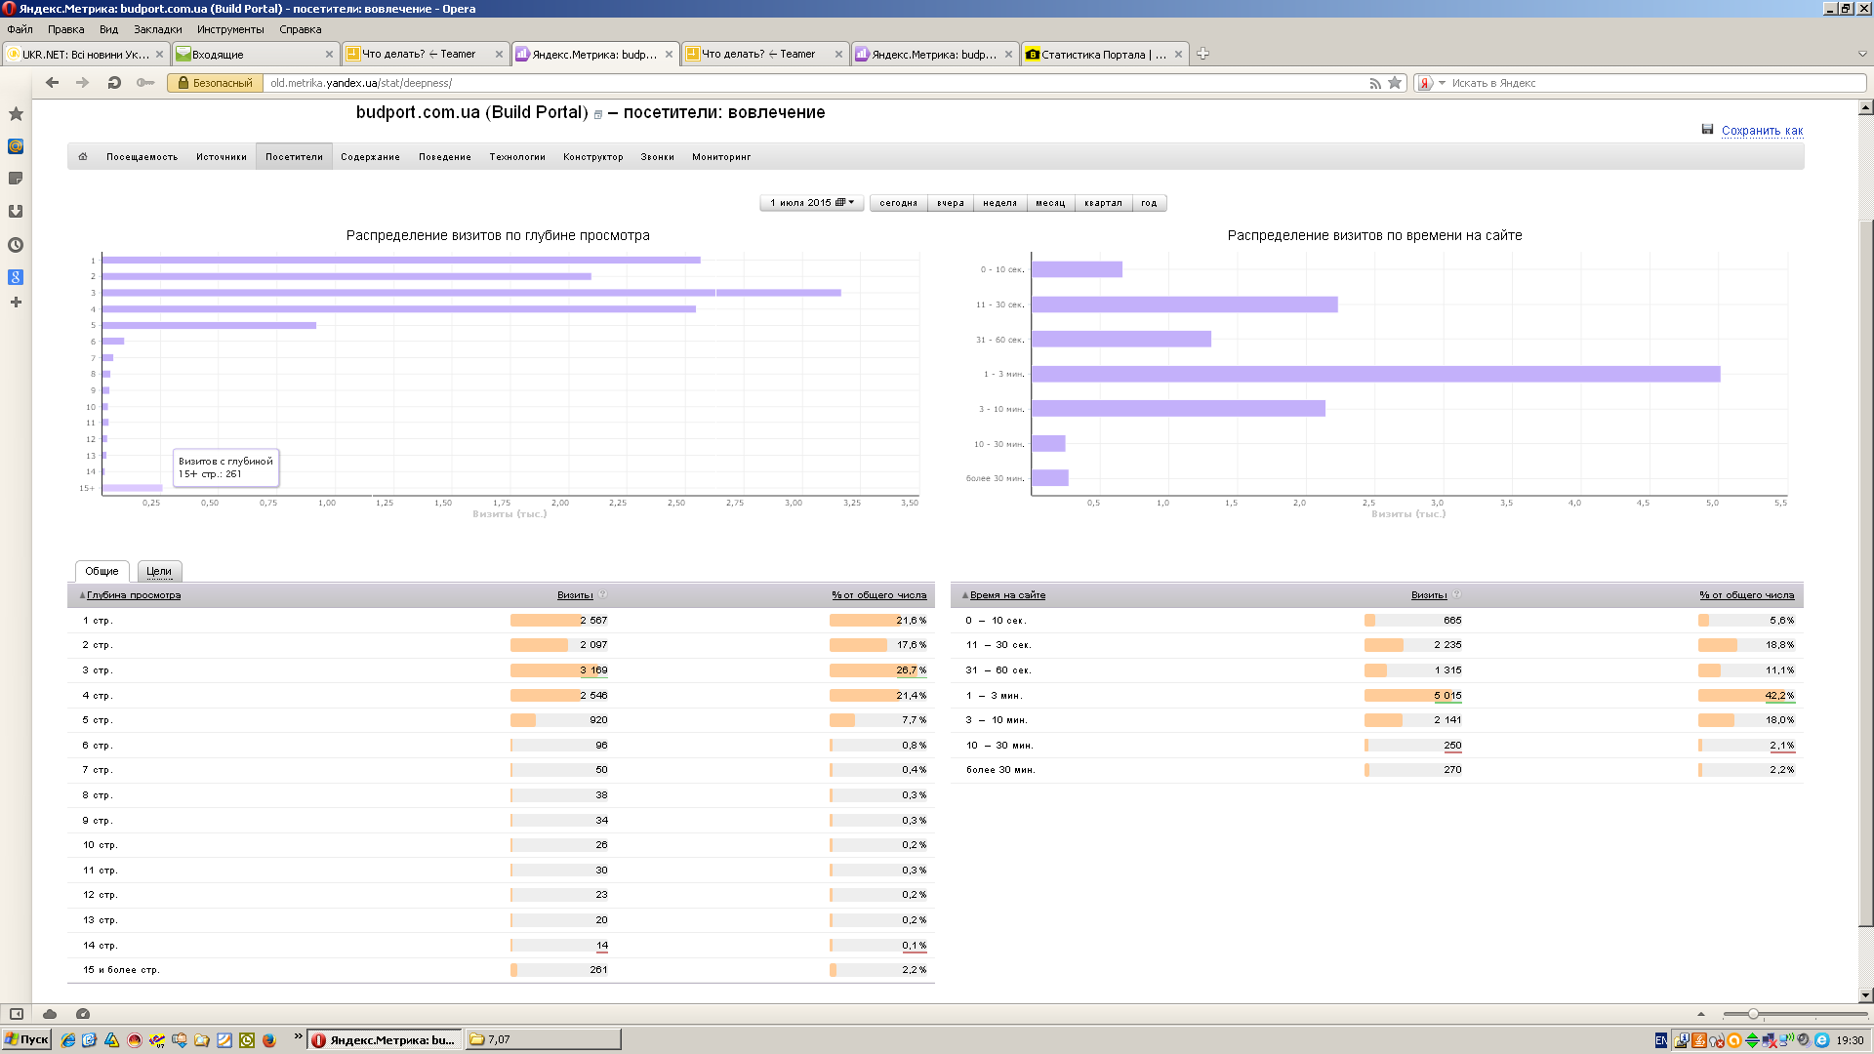The width and height of the screenshot is (1874, 1054).
Task: Click the Безопасный security badge
Action: (x=215, y=83)
